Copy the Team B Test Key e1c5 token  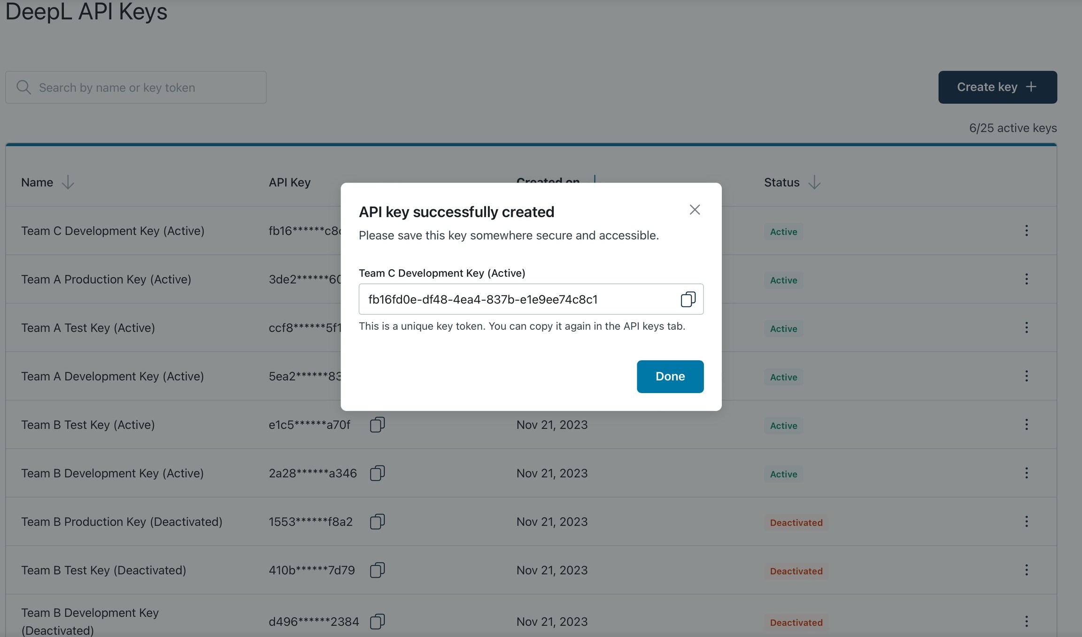pyautogui.click(x=377, y=425)
